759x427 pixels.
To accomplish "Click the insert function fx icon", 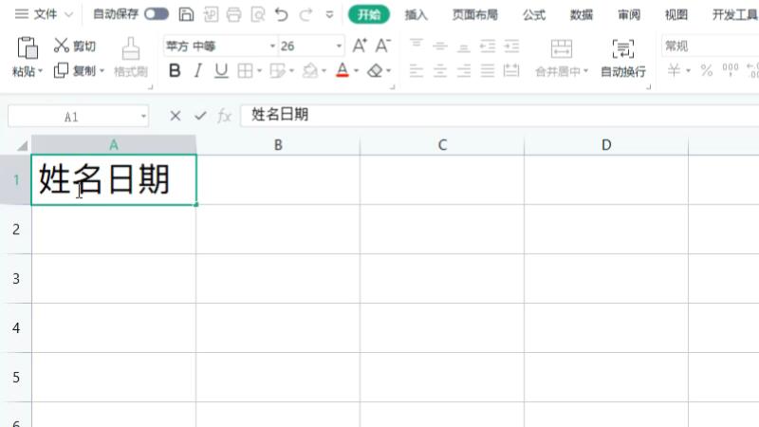I will (x=225, y=116).
